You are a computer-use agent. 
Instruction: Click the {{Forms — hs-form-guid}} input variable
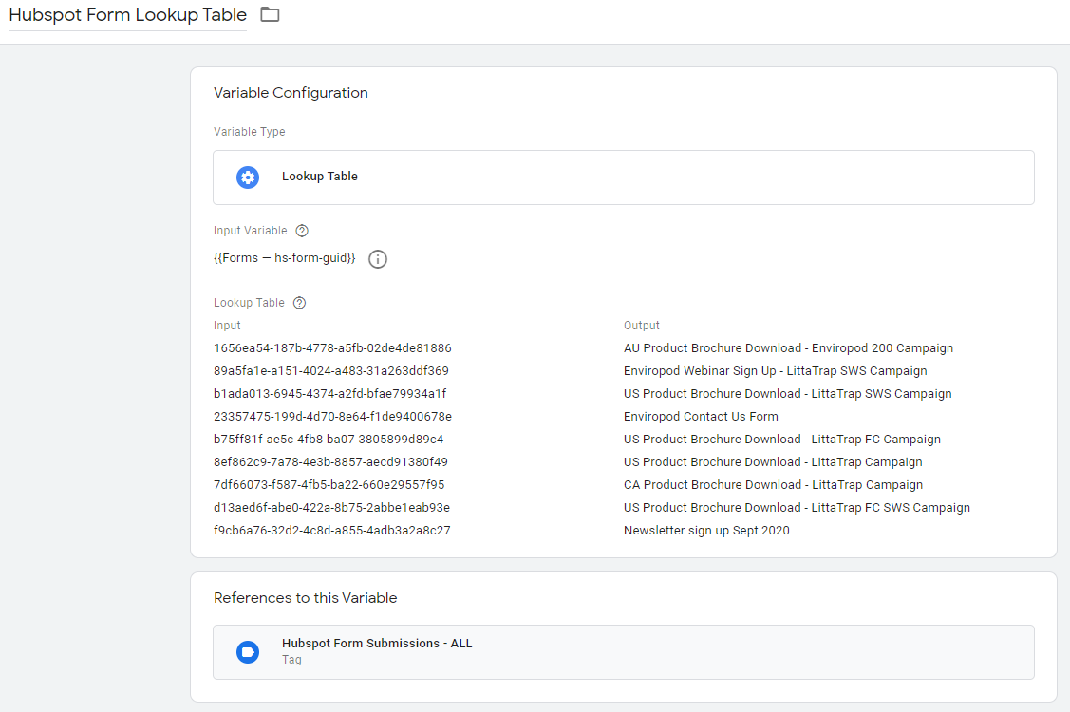(285, 256)
